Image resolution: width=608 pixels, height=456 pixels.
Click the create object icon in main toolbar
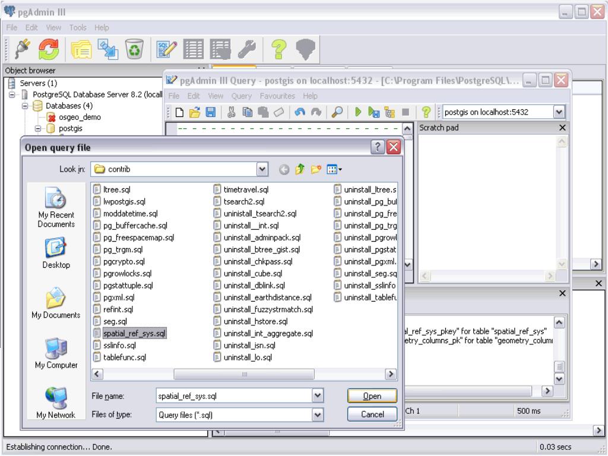pyautogui.click(x=108, y=49)
